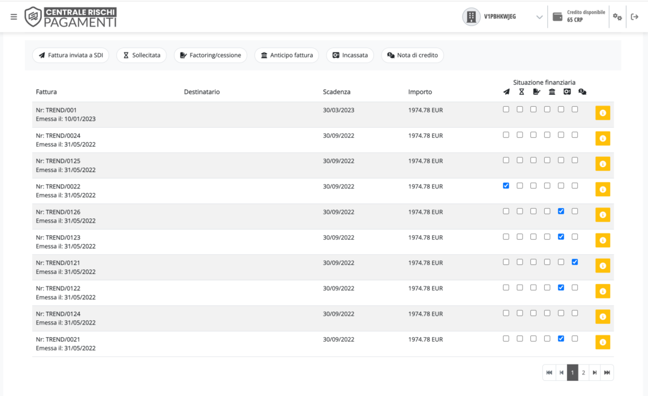Uncheck SDI sent box for TREND/0022
The width and height of the screenshot is (648, 396).
[506, 186]
